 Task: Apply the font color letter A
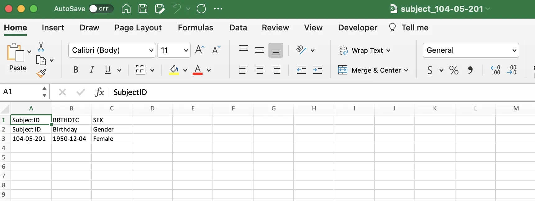click(198, 70)
